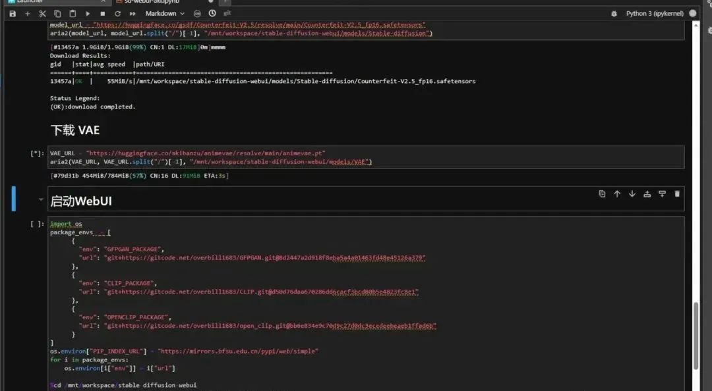Click the 'Download Results:' output line
This screenshot has height=391, width=712.
[x=80, y=56]
